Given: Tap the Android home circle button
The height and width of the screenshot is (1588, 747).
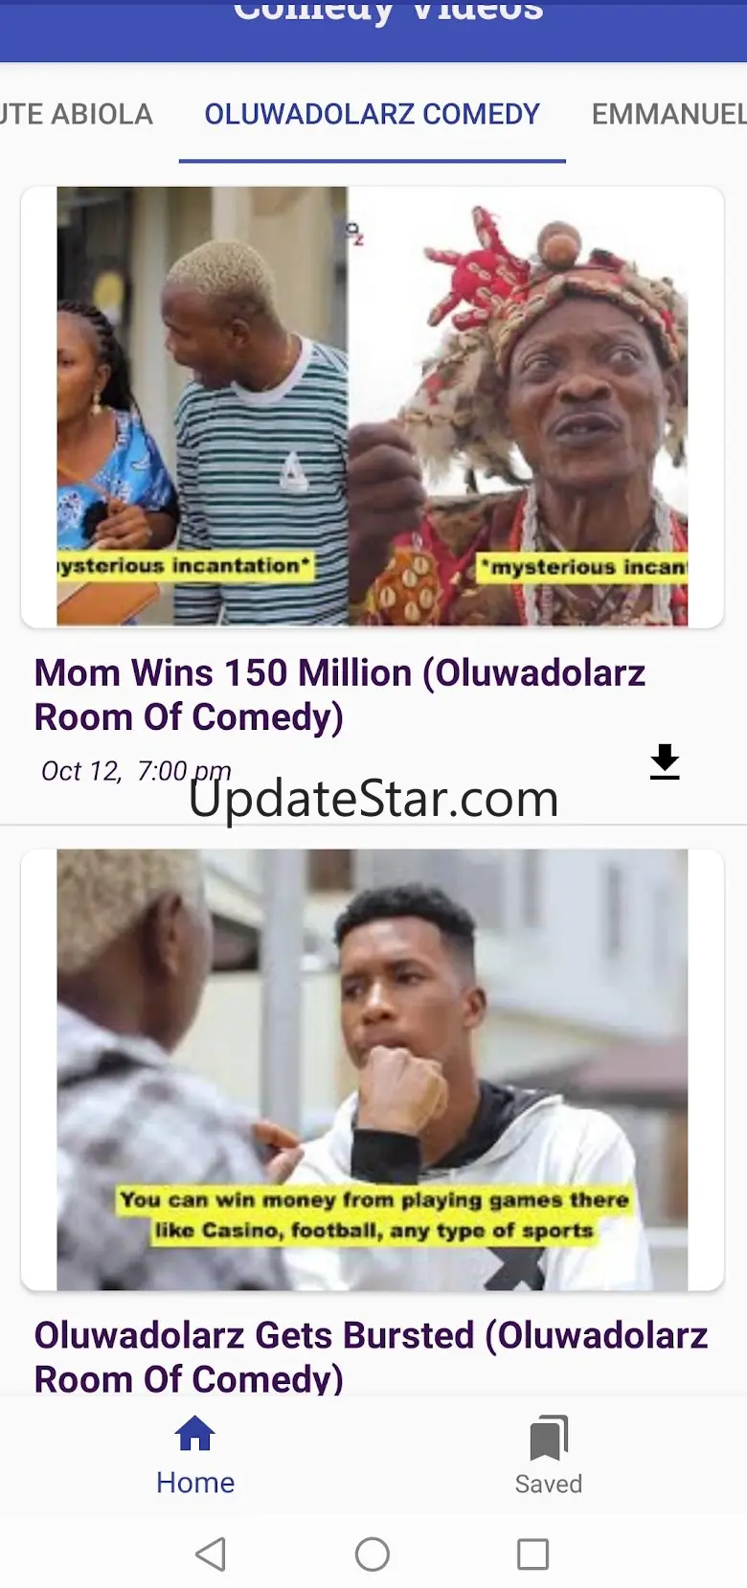Looking at the screenshot, I should 373,1554.
